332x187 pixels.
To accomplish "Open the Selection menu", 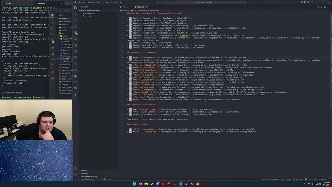I will 91,2.
